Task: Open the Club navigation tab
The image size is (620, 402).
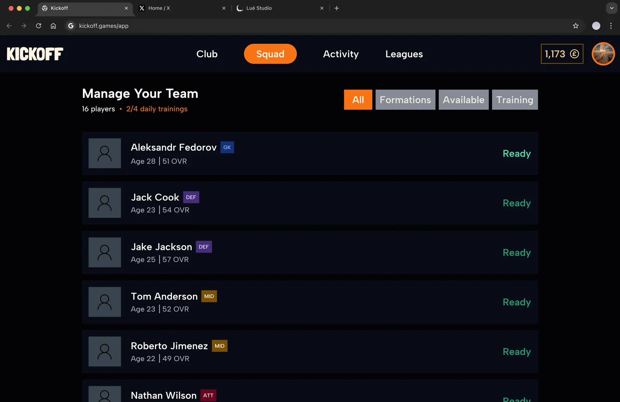Action: tap(207, 54)
